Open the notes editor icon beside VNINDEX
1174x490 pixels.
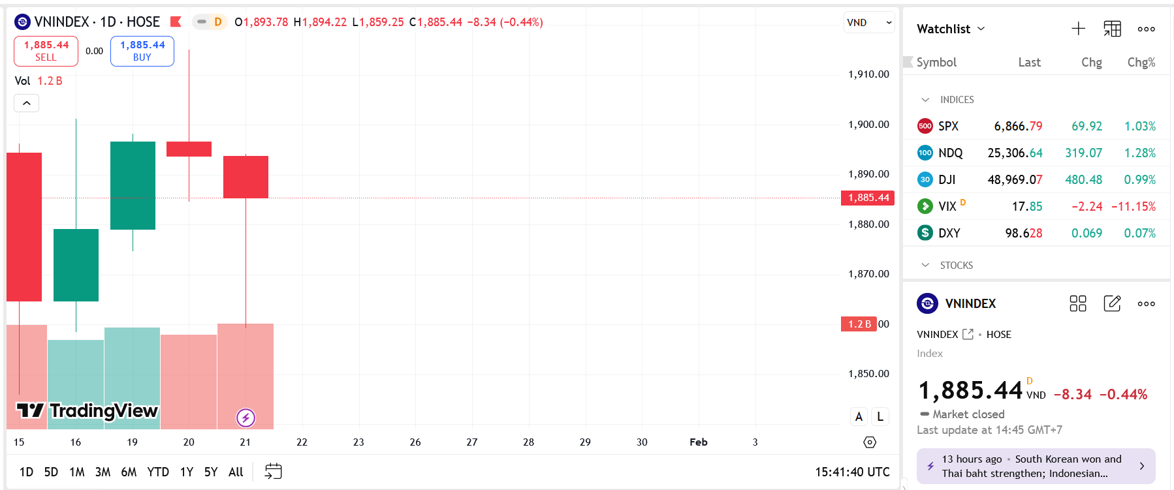1112,303
